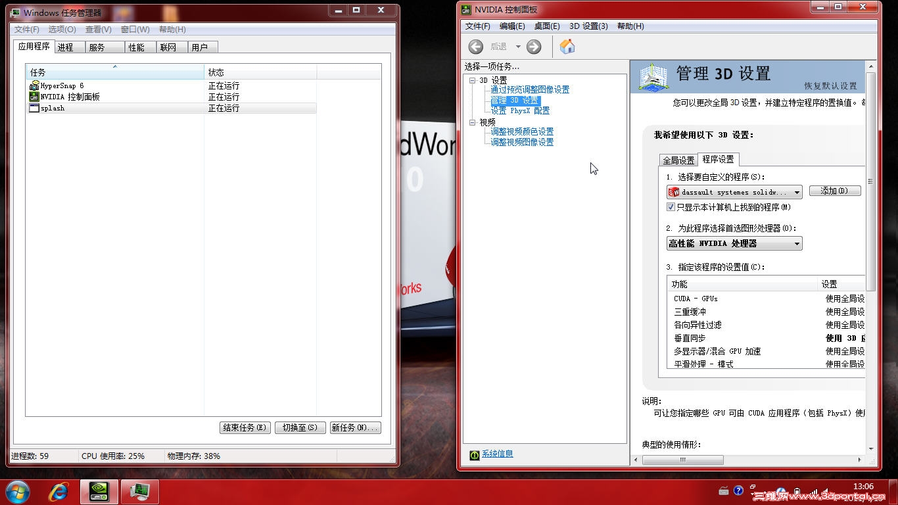Open Task Manager's 查看(V) menu
This screenshot has height=505, width=898.
coord(98,30)
